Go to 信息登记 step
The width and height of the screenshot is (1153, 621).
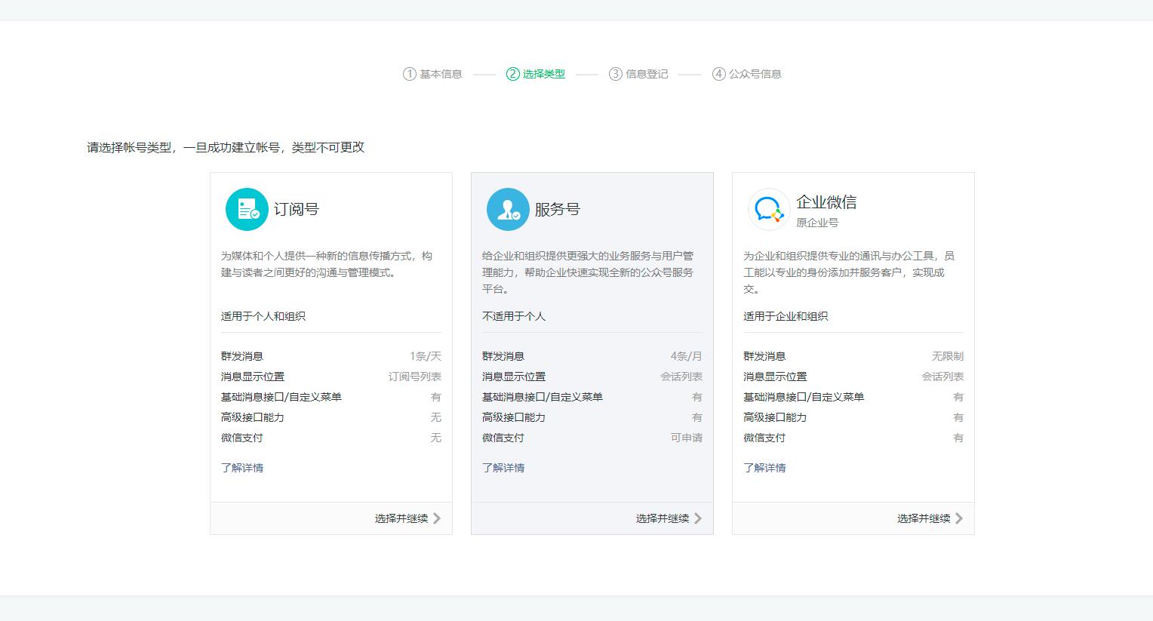(647, 74)
